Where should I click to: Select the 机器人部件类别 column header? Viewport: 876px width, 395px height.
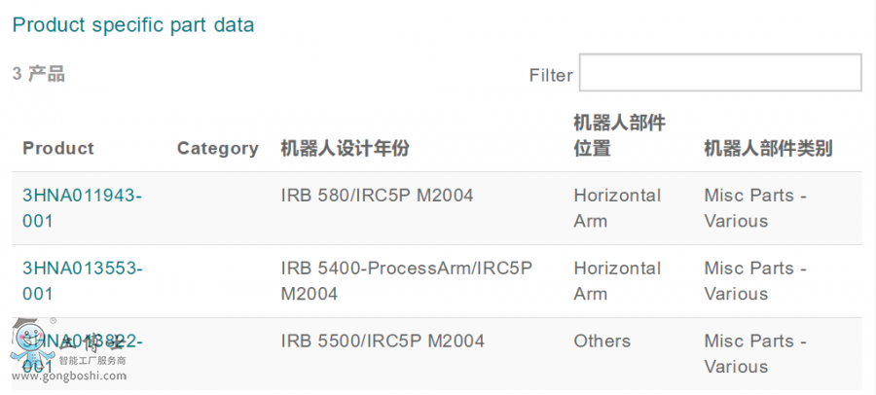768,148
